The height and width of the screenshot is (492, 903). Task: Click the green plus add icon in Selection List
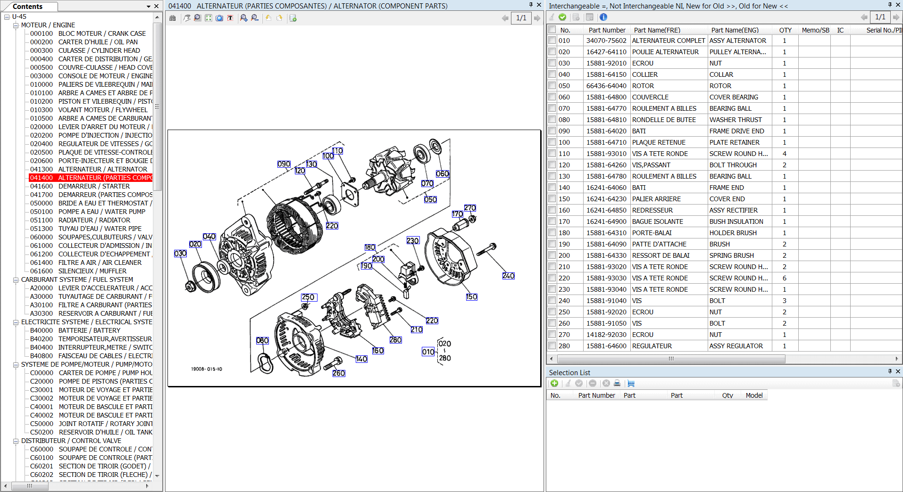pos(554,383)
